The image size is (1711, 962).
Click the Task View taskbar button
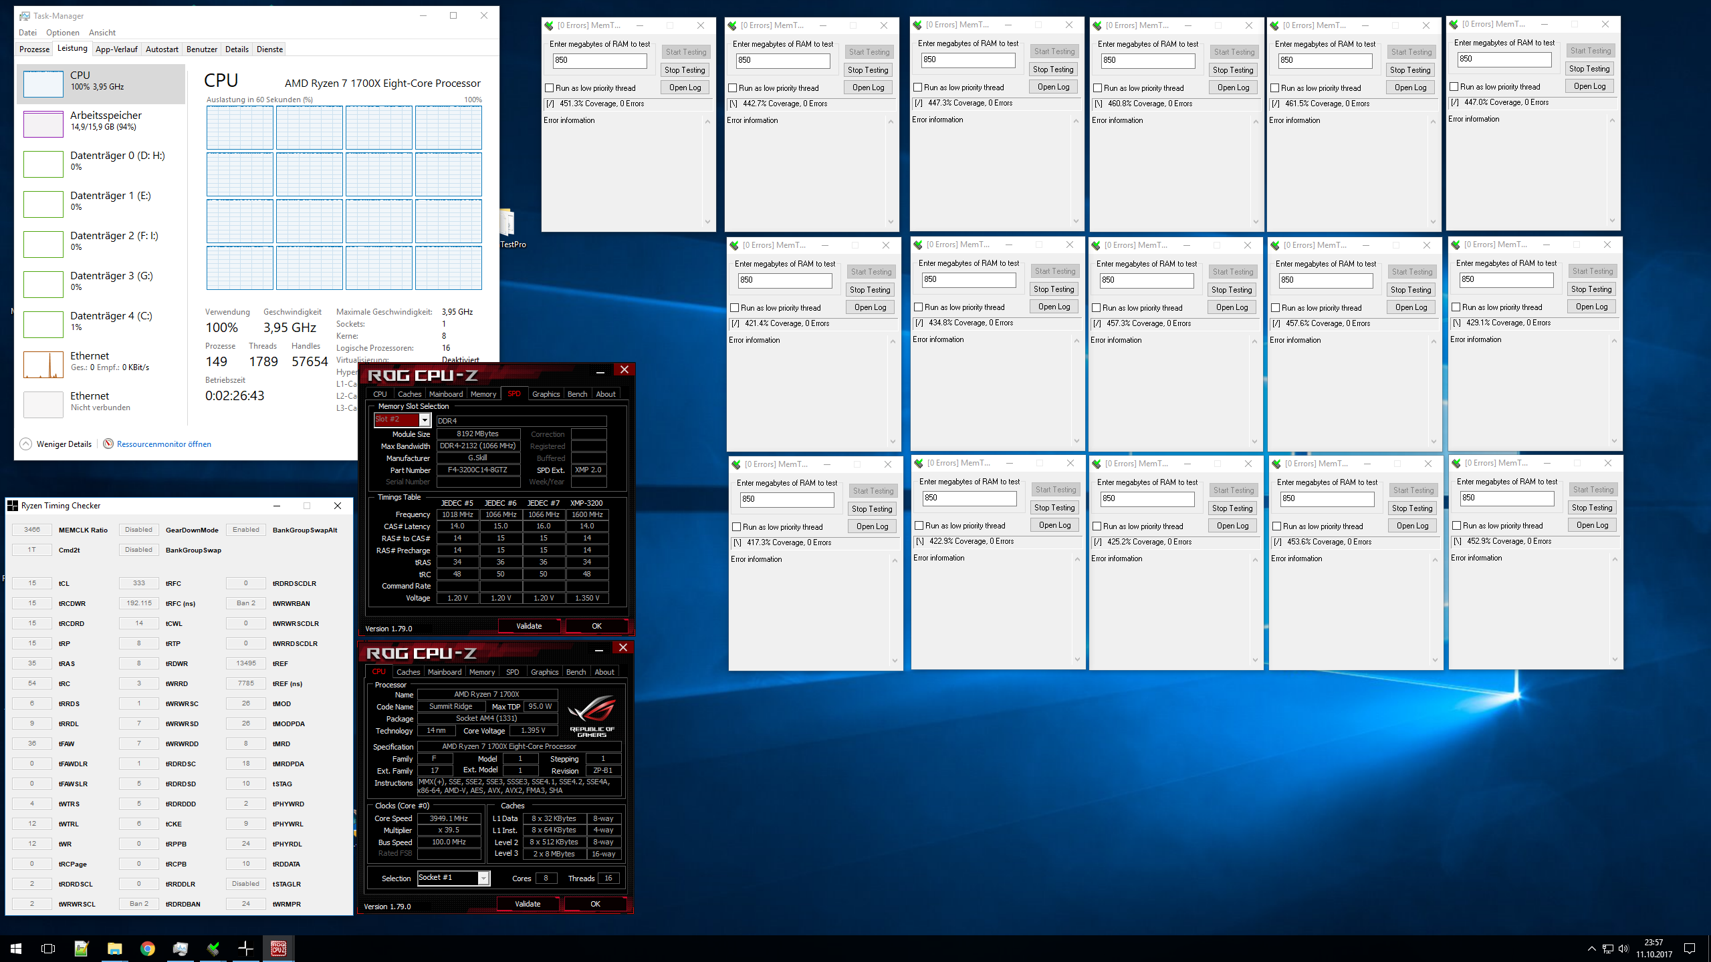pyautogui.click(x=48, y=948)
